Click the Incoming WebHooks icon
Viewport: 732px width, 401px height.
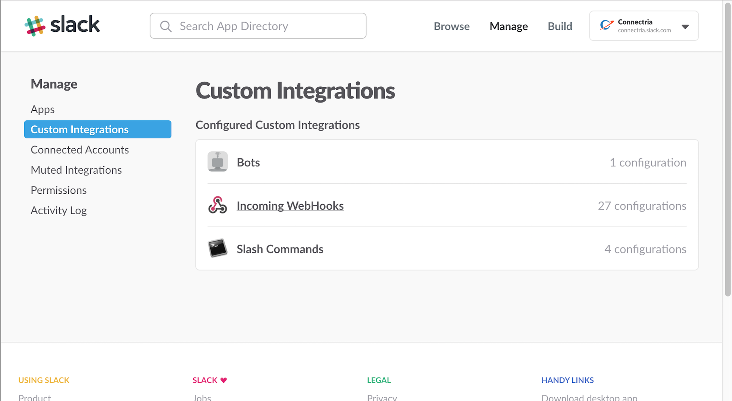218,205
